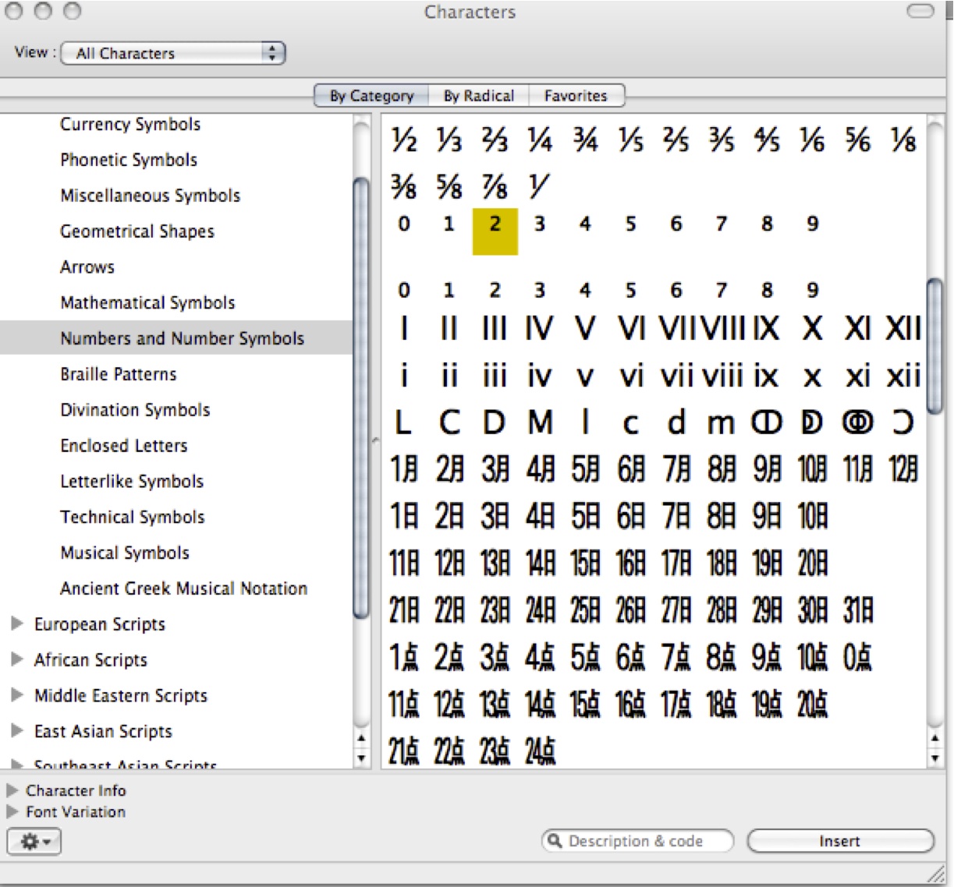954x887 pixels.
Task: Select the 31日 day character
Action: click(x=857, y=611)
